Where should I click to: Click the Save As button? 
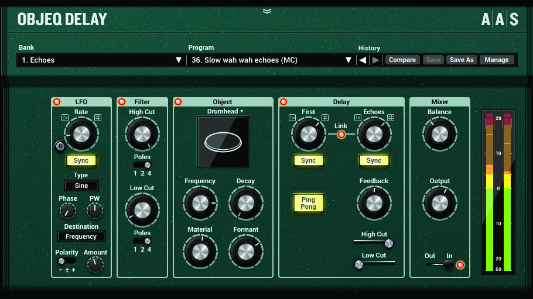point(462,60)
